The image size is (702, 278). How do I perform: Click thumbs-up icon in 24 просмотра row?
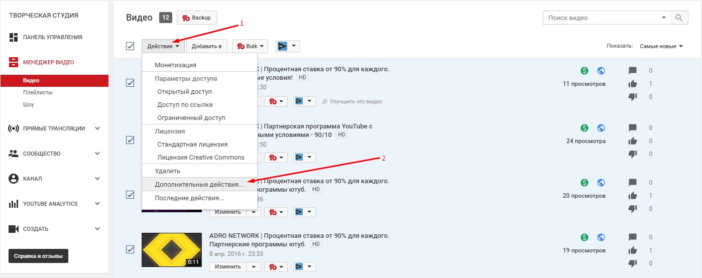click(x=633, y=141)
